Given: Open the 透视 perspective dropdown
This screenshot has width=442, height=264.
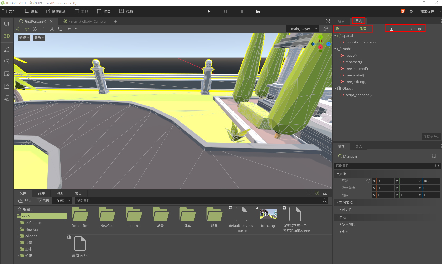Looking at the screenshot, I should [x=24, y=38].
